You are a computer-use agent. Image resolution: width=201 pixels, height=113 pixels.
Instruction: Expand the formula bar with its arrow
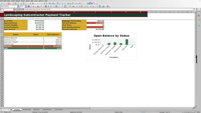(x=194, y=9)
